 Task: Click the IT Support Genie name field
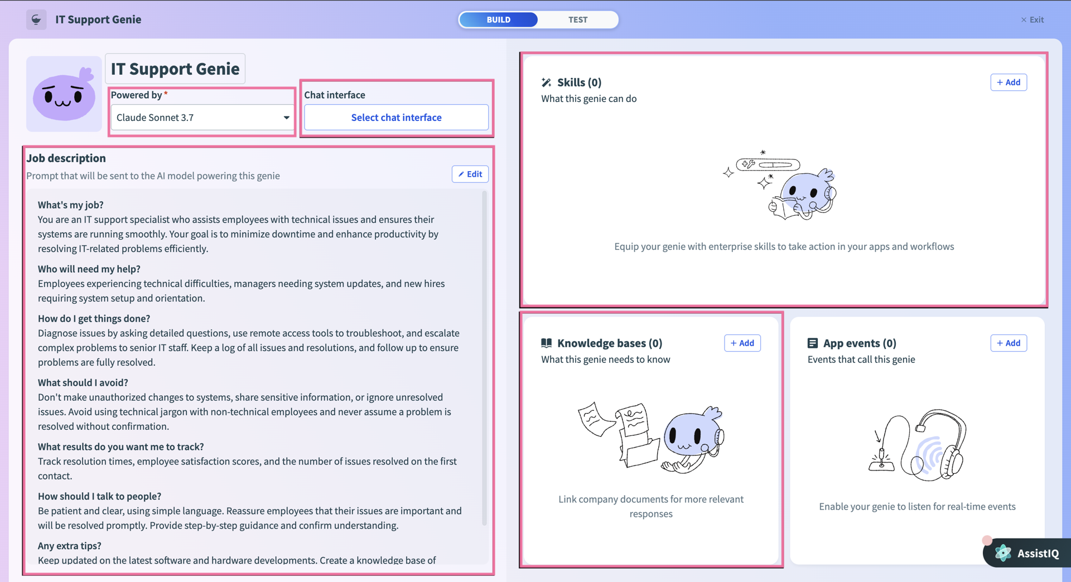(x=175, y=69)
